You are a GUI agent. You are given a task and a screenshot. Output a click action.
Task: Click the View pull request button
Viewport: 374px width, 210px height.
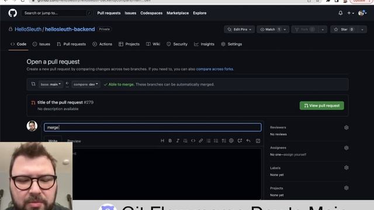pyautogui.click(x=322, y=106)
